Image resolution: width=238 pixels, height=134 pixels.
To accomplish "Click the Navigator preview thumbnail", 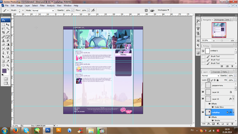I will click(219, 30).
